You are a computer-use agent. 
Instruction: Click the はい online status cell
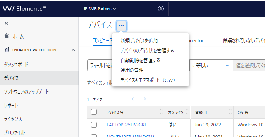[172, 125]
